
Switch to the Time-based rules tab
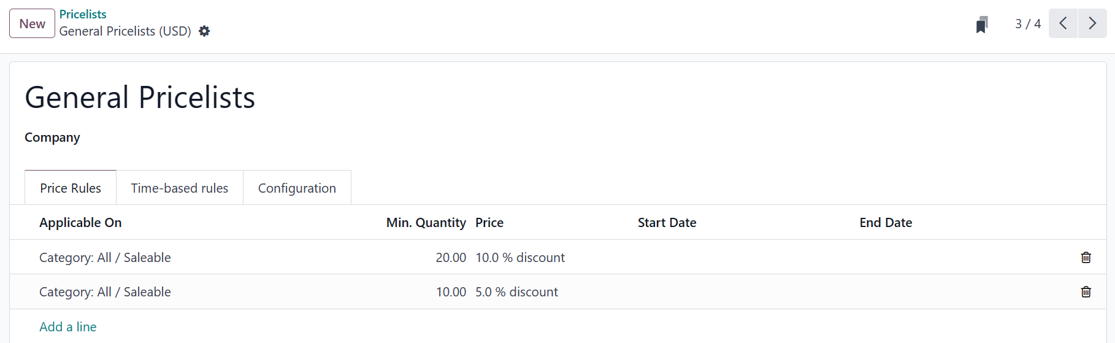[x=180, y=188]
